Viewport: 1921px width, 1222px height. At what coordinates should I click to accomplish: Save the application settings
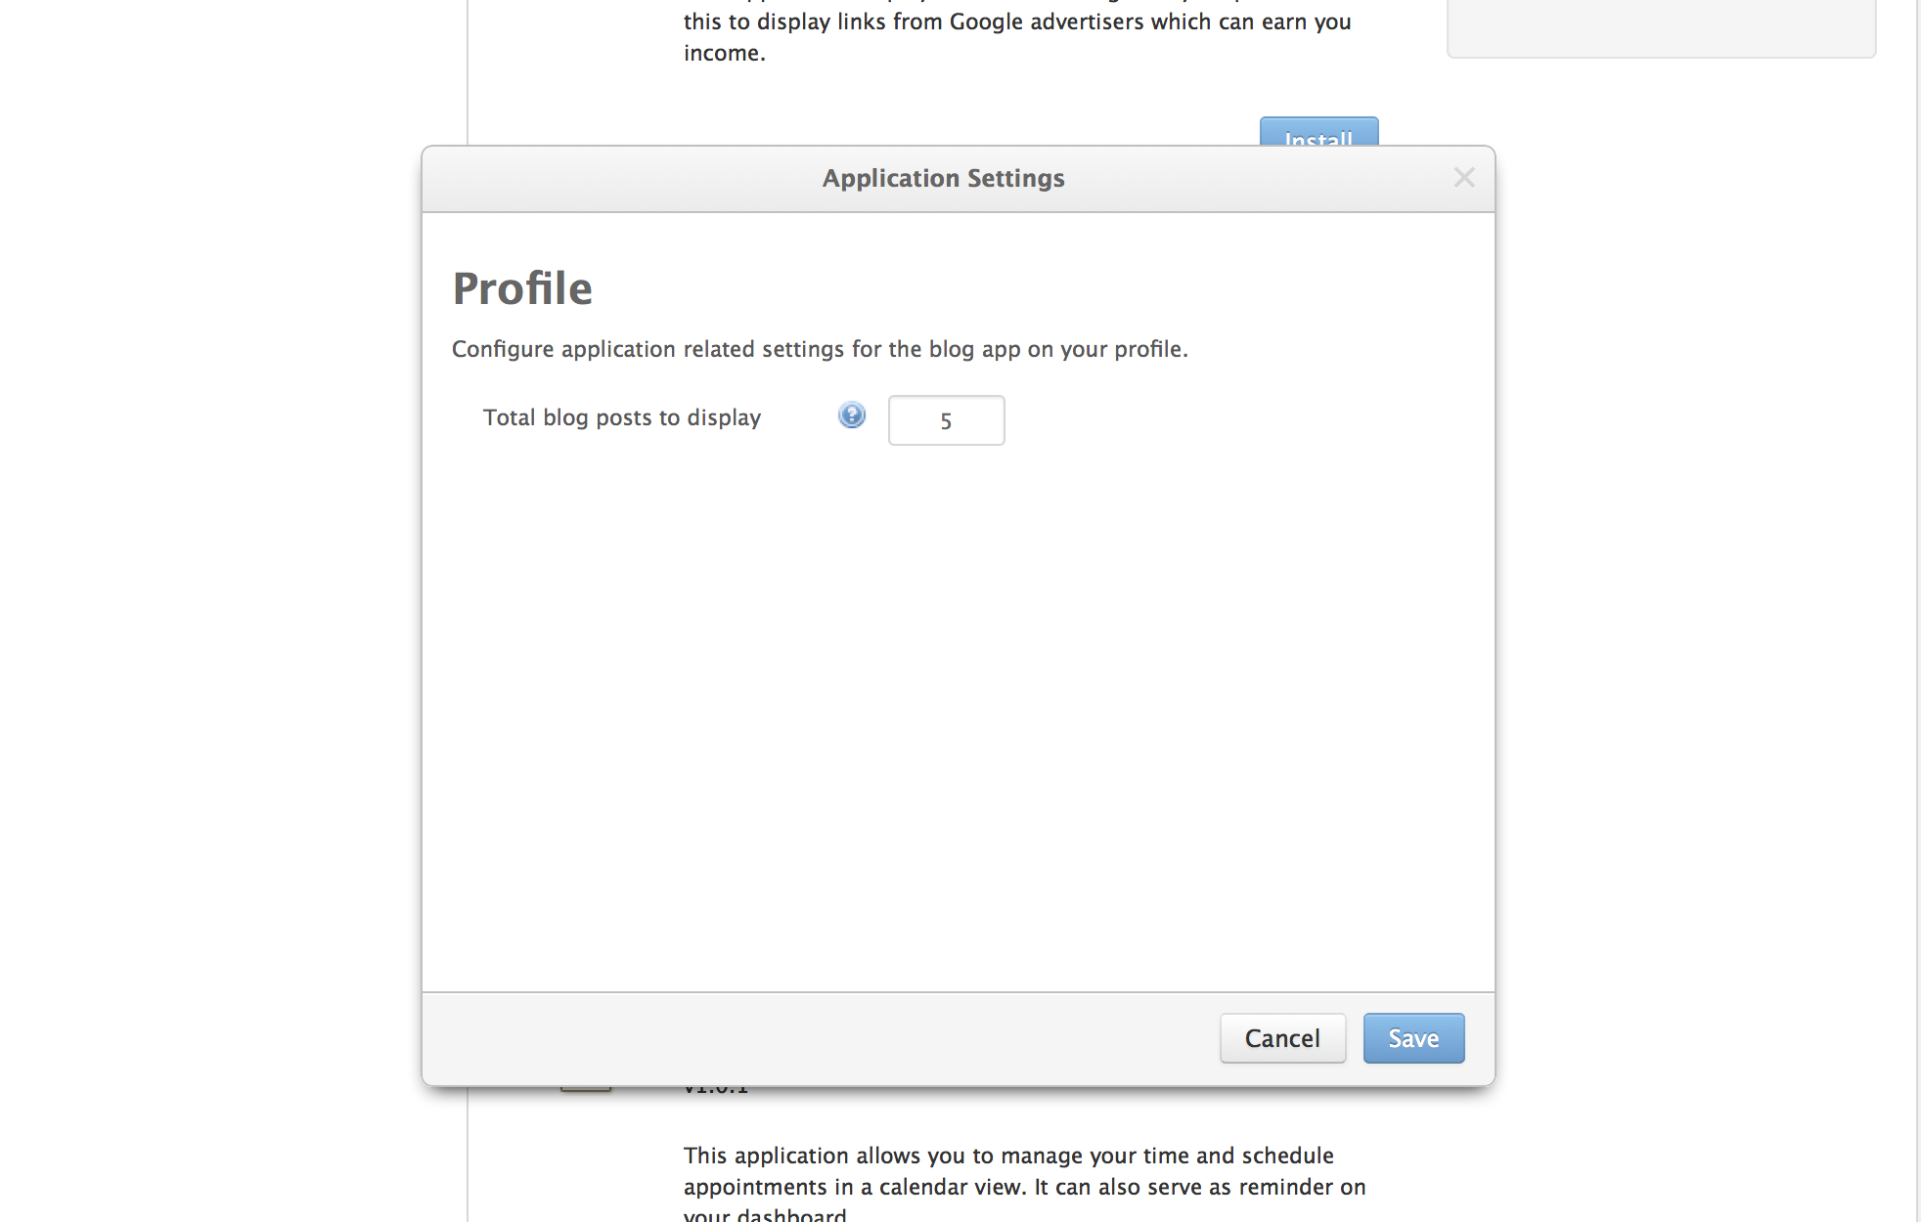pyautogui.click(x=1413, y=1038)
